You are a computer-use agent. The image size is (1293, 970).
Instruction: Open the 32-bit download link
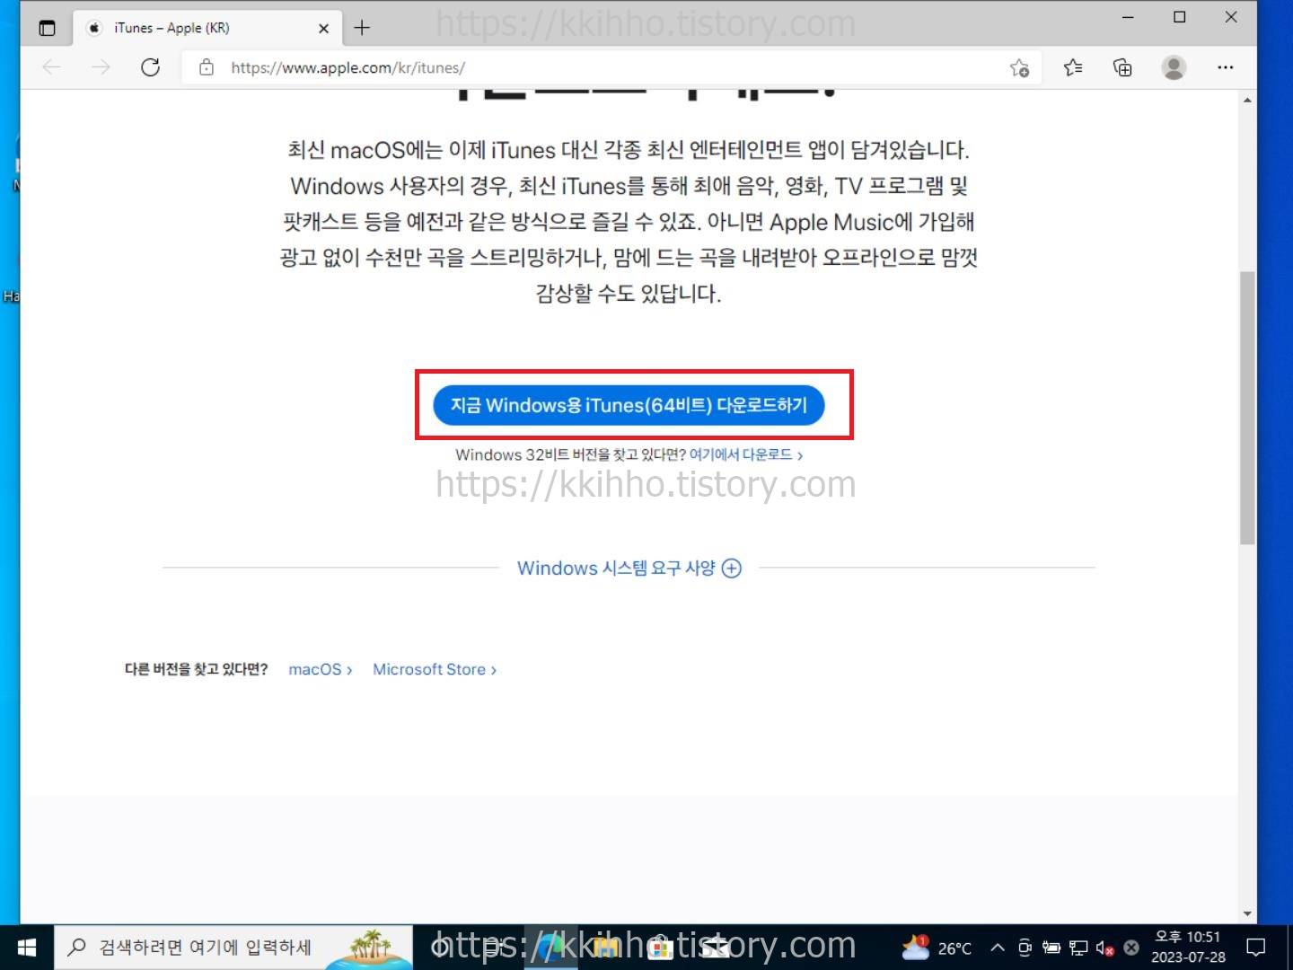pos(745,454)
